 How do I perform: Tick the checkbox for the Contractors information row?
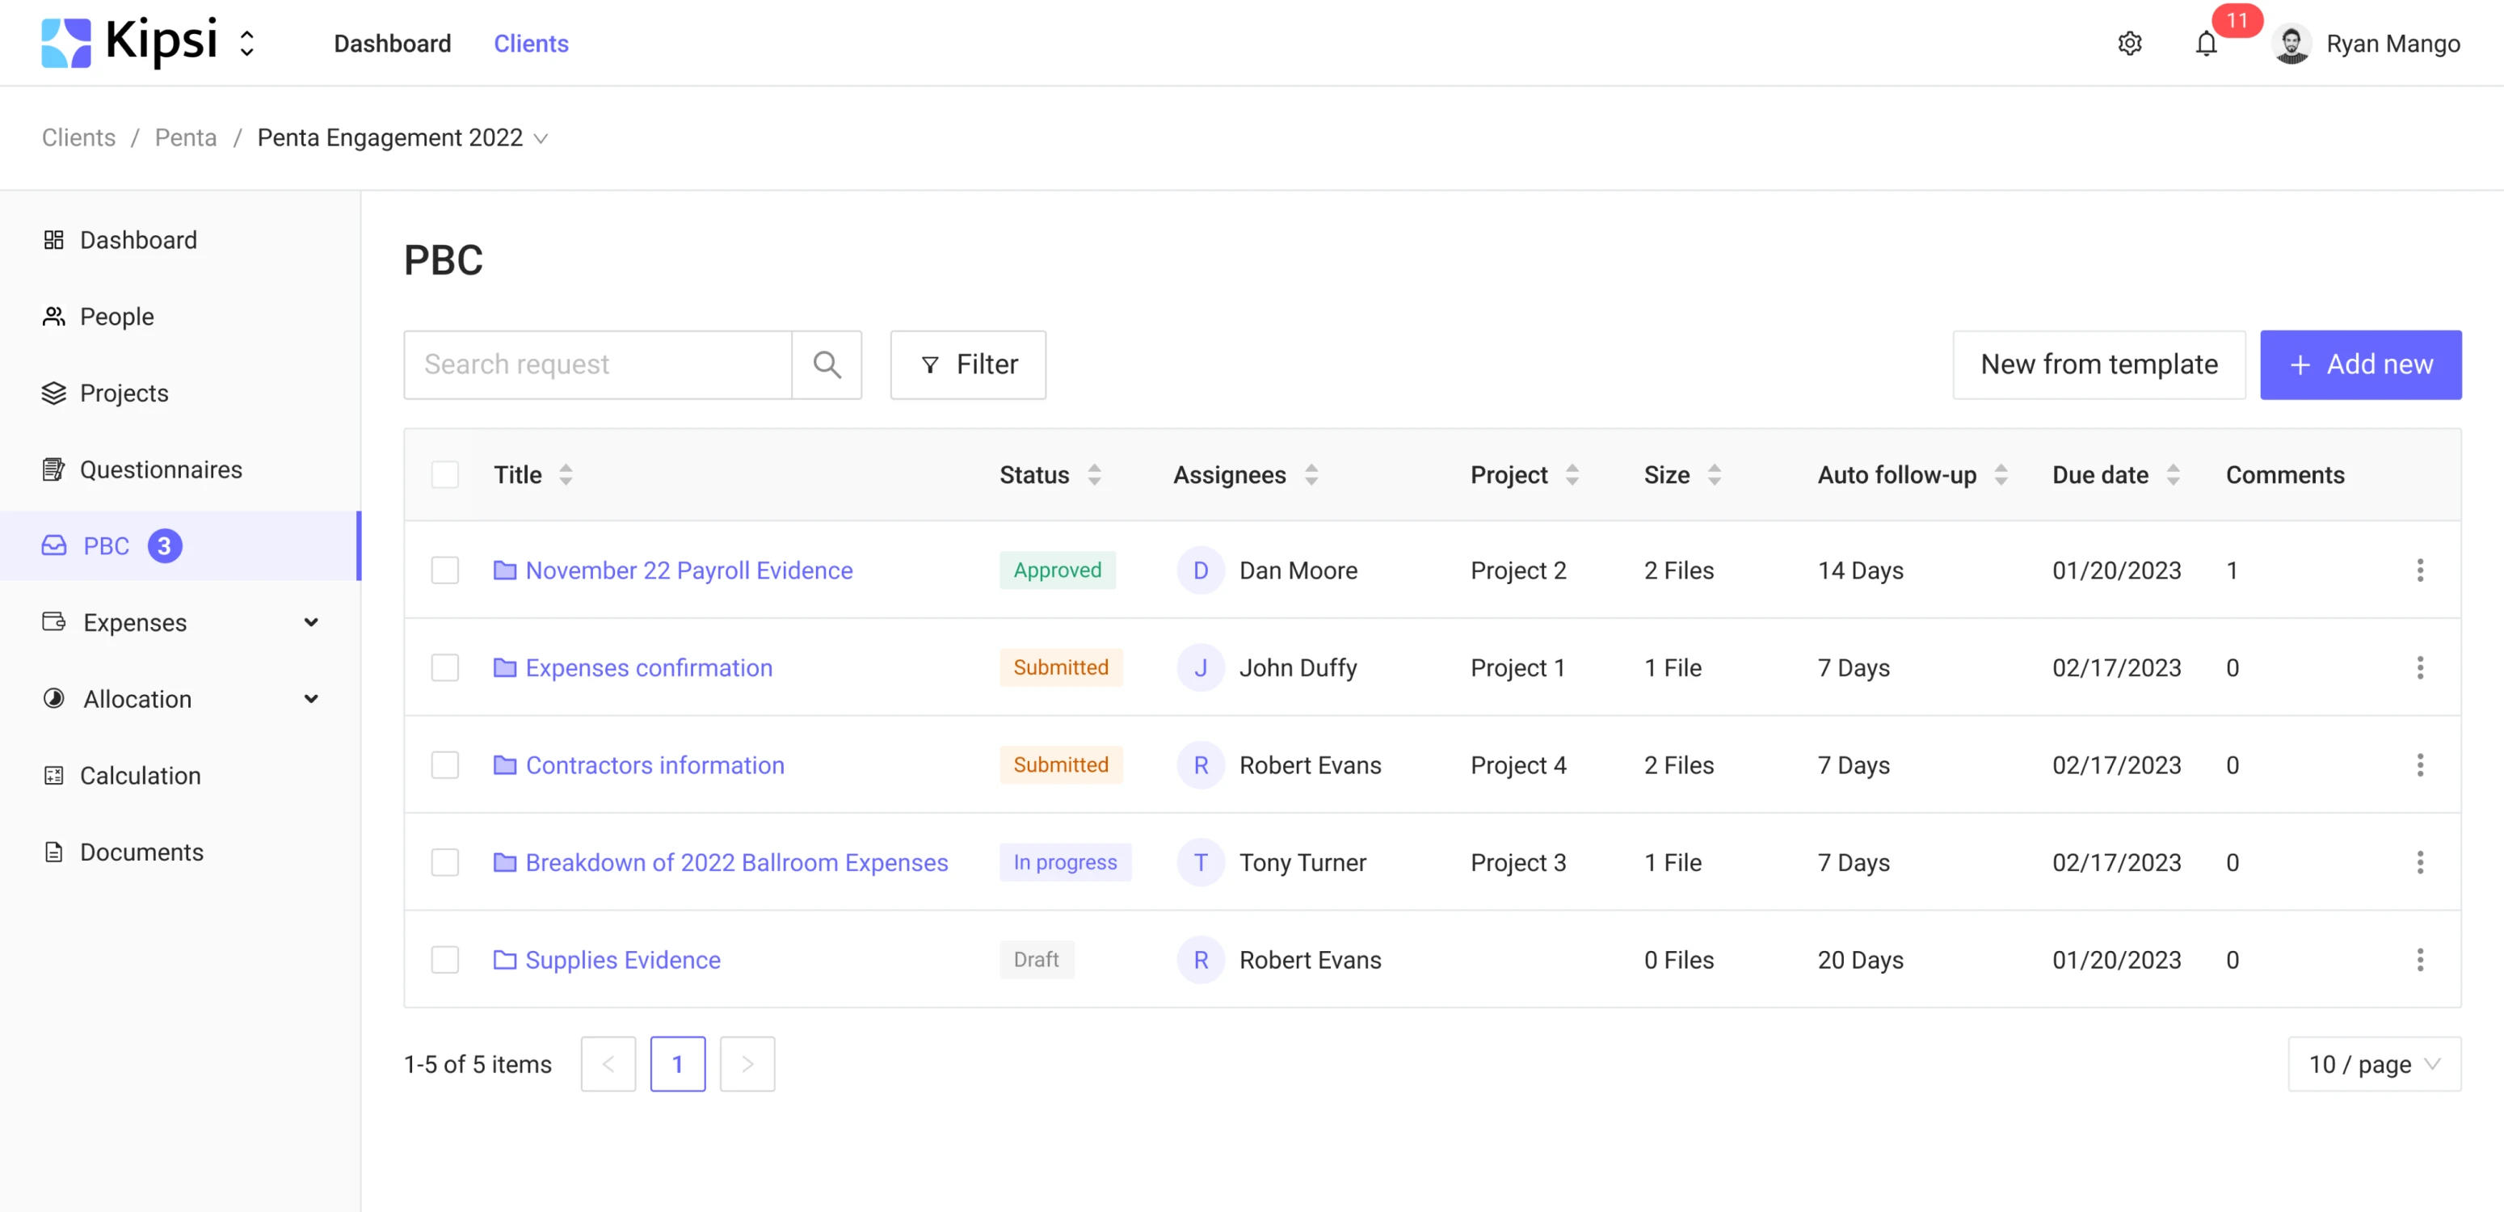444,765
